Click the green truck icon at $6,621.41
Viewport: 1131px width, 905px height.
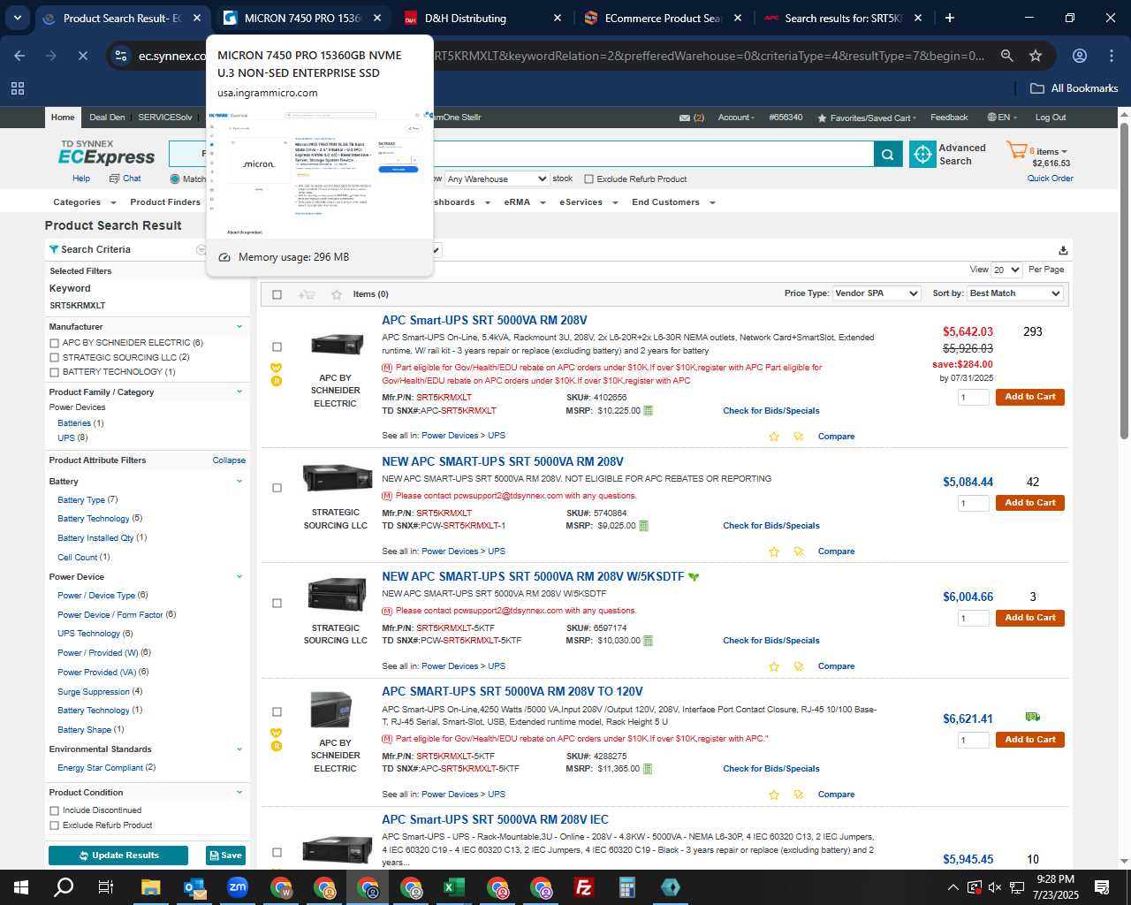point(1032,717)
